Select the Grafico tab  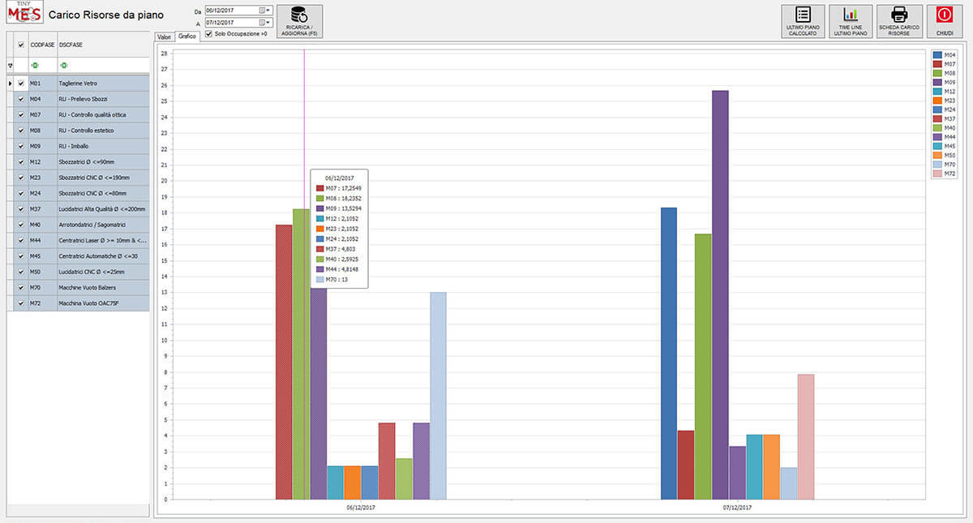coord(187,36)
